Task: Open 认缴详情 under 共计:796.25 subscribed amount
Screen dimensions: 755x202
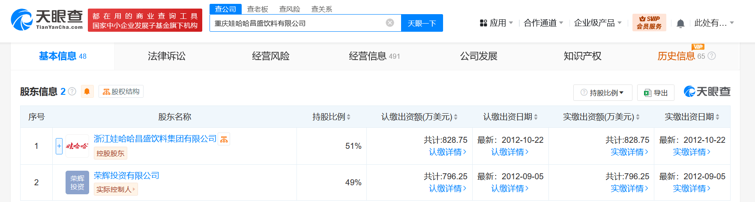Action: pyautogui.click(x=448, y=188)
